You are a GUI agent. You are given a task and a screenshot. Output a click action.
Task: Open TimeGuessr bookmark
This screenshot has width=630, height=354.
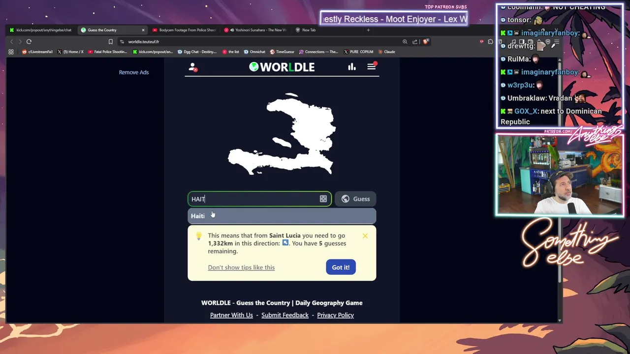tap(282, 52)
